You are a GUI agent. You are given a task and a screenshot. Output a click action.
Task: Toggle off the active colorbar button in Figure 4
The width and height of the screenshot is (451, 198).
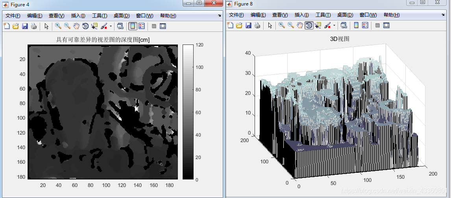pyautogui.click(x=132, y=26)
